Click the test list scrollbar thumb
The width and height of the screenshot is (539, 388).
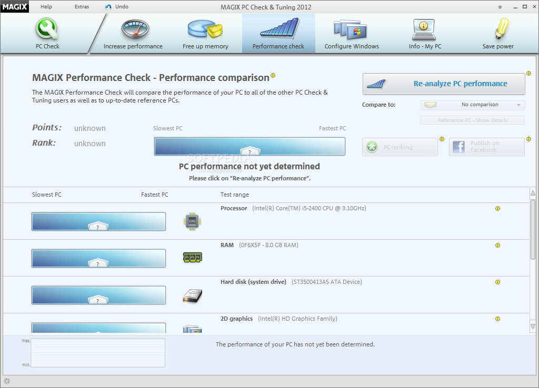[x=533, y=229]
